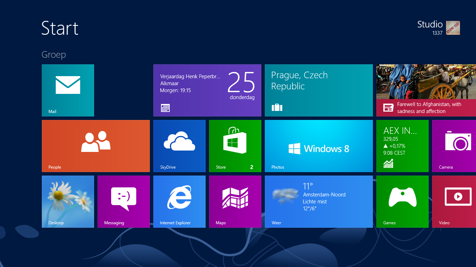Click the Finance chart icon
This screenshot has width=476, height=267.
[388, 163]
